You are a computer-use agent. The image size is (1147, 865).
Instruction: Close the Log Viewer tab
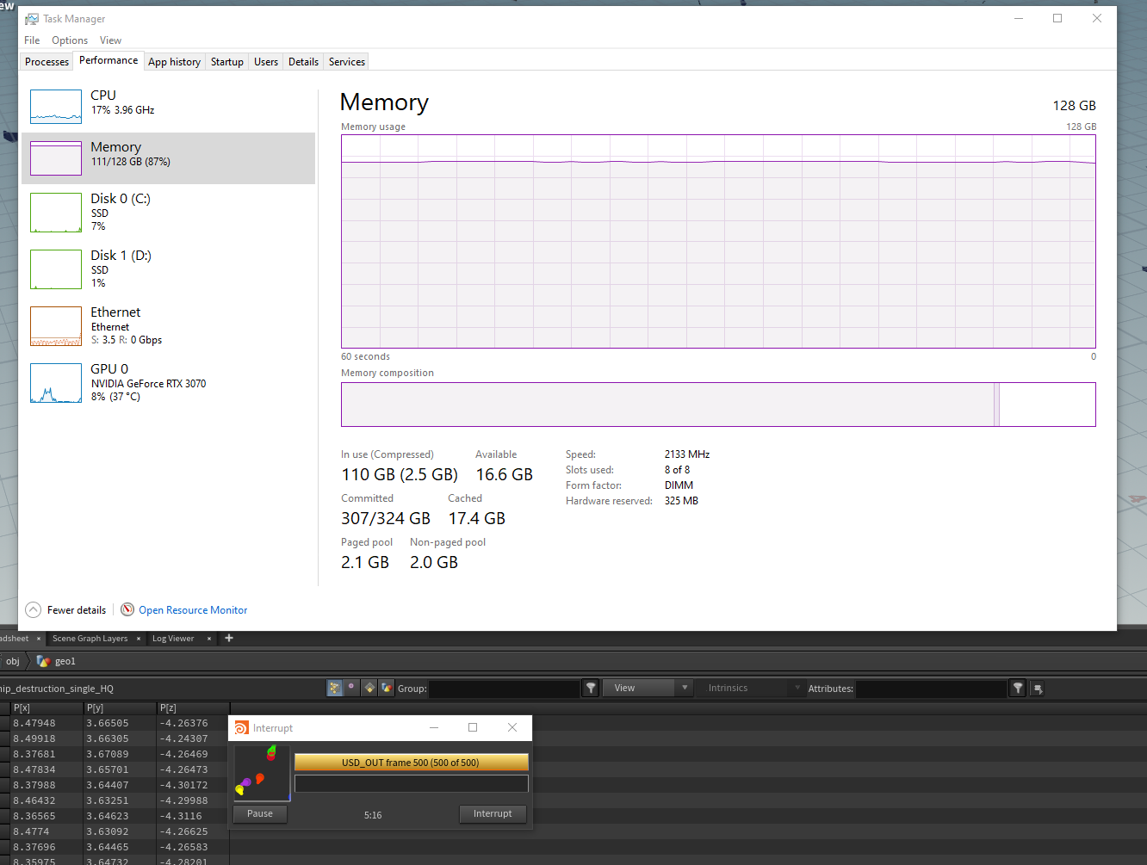[209, 639]
